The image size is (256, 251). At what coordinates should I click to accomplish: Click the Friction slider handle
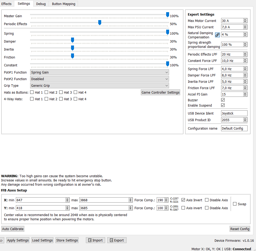tap(72, 56)
